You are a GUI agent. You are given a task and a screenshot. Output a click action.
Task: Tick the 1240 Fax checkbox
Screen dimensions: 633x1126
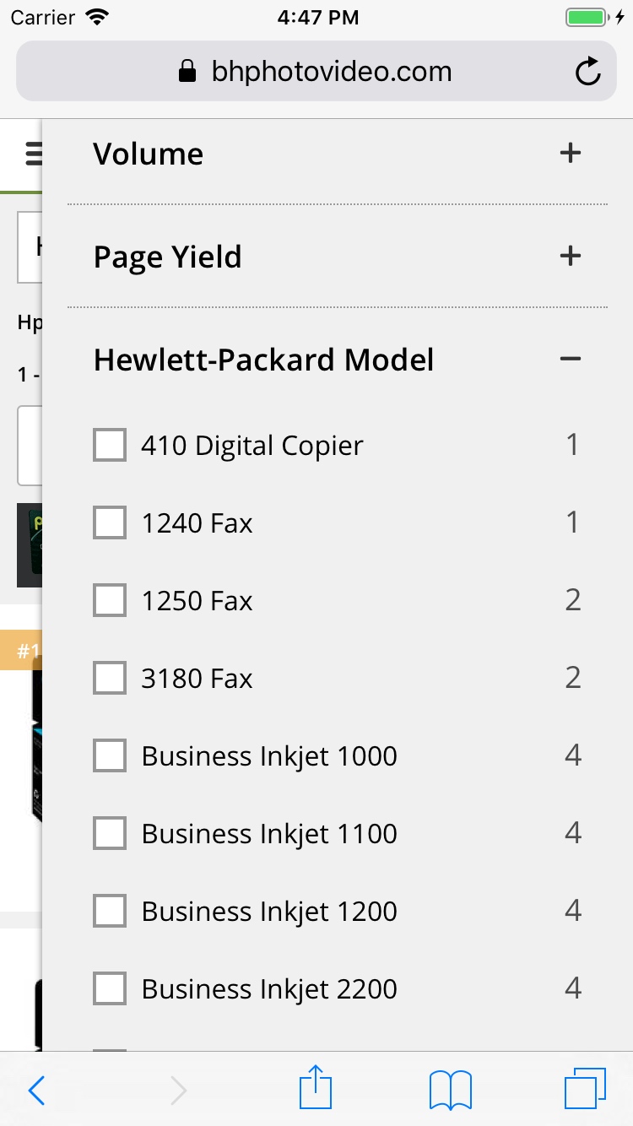pos(110,523)
